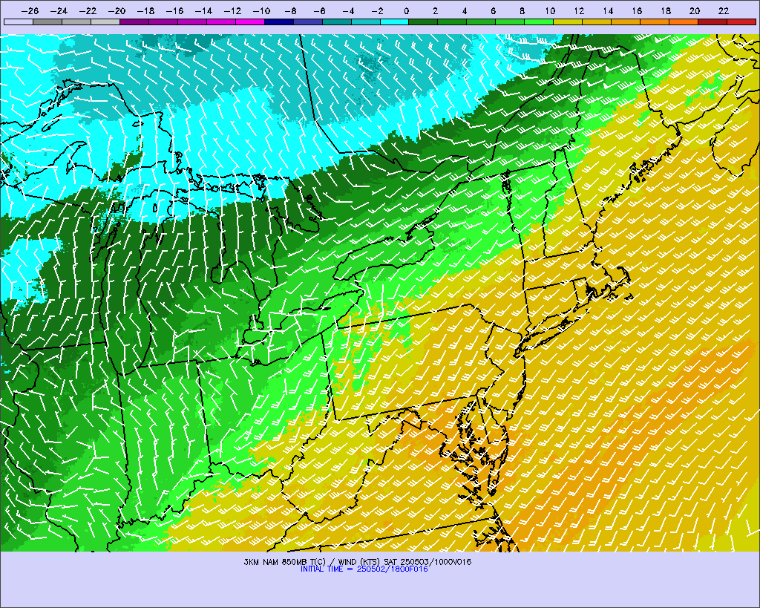Click the bright green swatch between 8 and 10

click(539, 22)
